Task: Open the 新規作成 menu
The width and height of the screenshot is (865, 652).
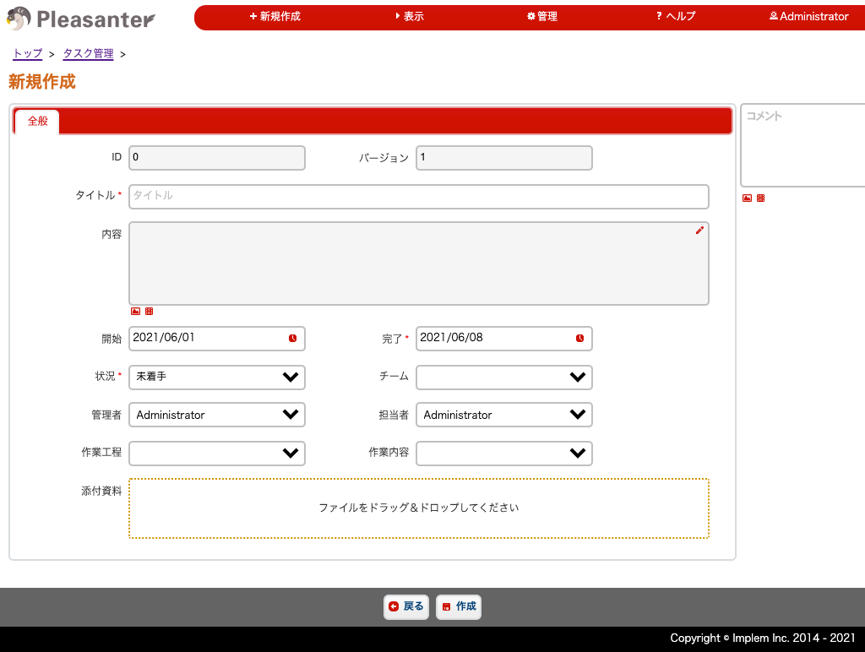Action: coord(275,17)
